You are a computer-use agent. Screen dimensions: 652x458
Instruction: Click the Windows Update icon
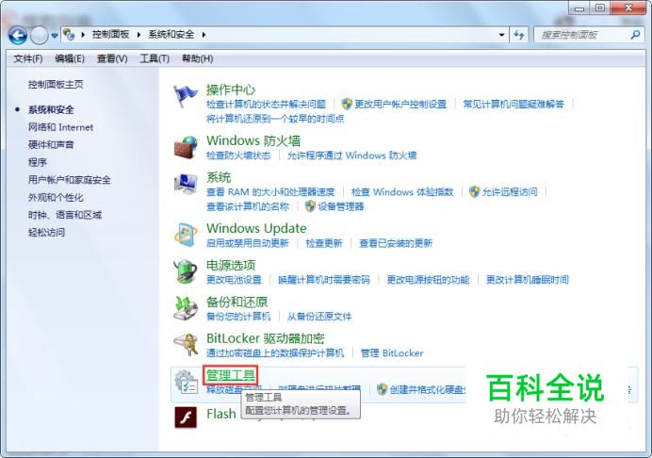(185, 235)
